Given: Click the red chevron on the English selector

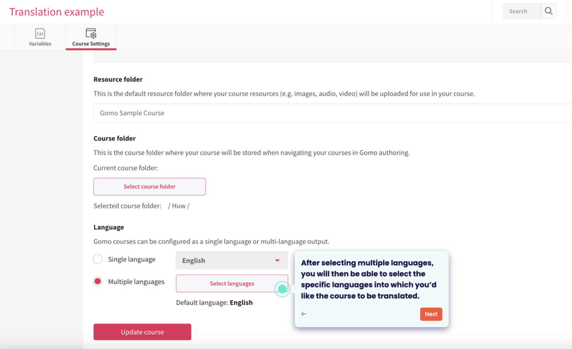Looking at the screenshot, I should point(277,260).
